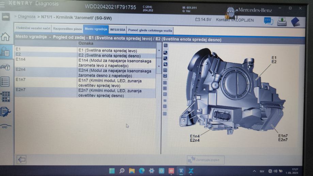
Task: Click the 'E1n7 E2n7' label on the diagram
Action: click(283, 138)
